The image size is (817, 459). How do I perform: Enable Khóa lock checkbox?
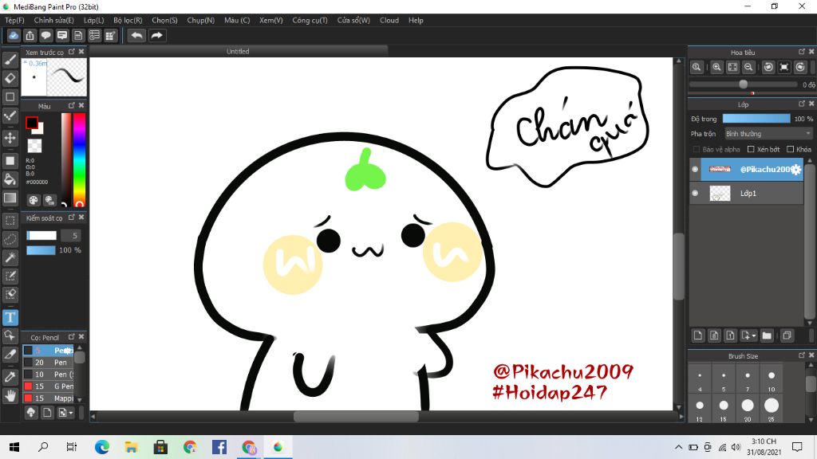point(790,149)
